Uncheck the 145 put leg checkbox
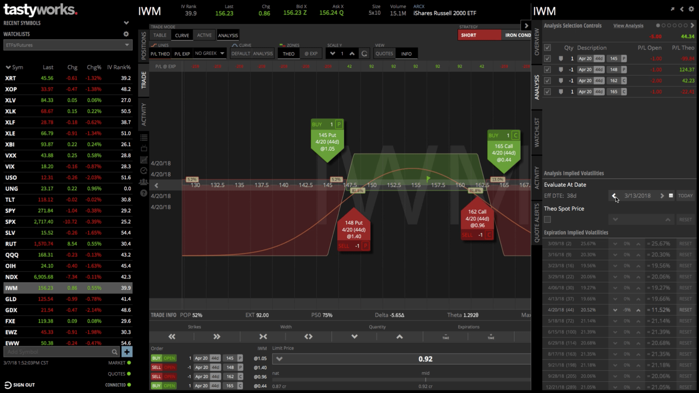The width and height of the screenshot is (699, 393). tap(547, 58)
